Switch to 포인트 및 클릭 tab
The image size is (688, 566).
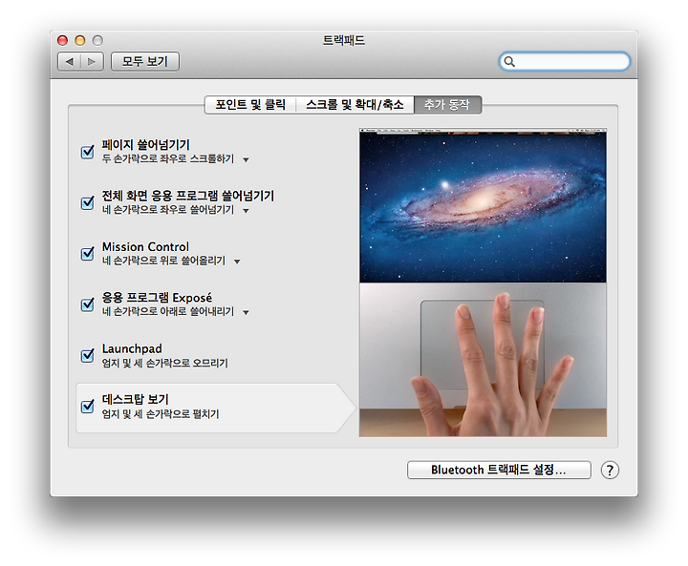tap(250, 105)
